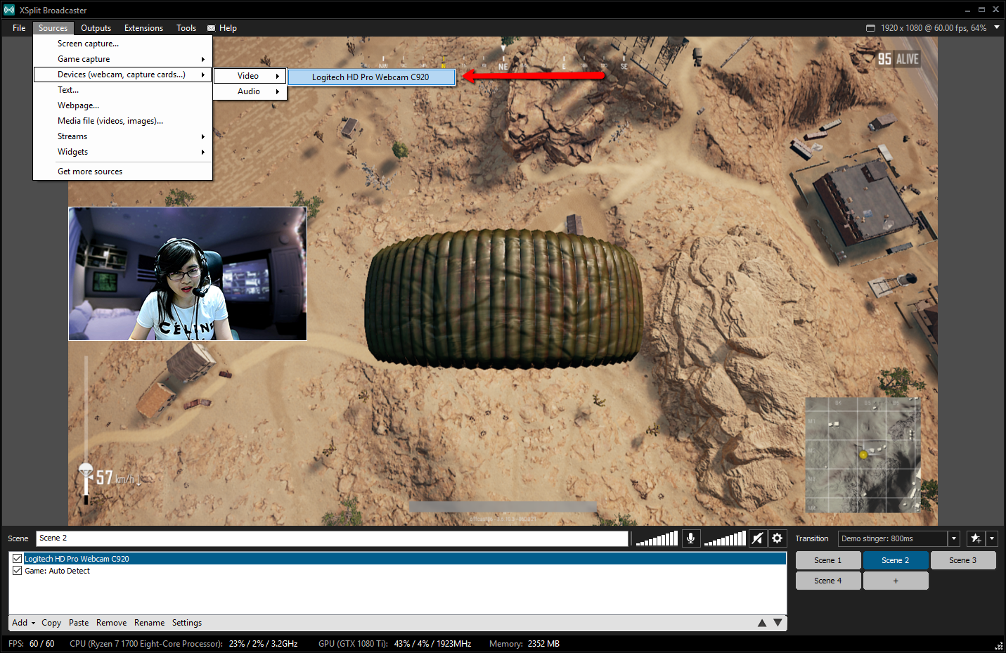This screenshot has height=653, width=1006.
Task: Move source up with the up arrow
Action: point(762,623)
